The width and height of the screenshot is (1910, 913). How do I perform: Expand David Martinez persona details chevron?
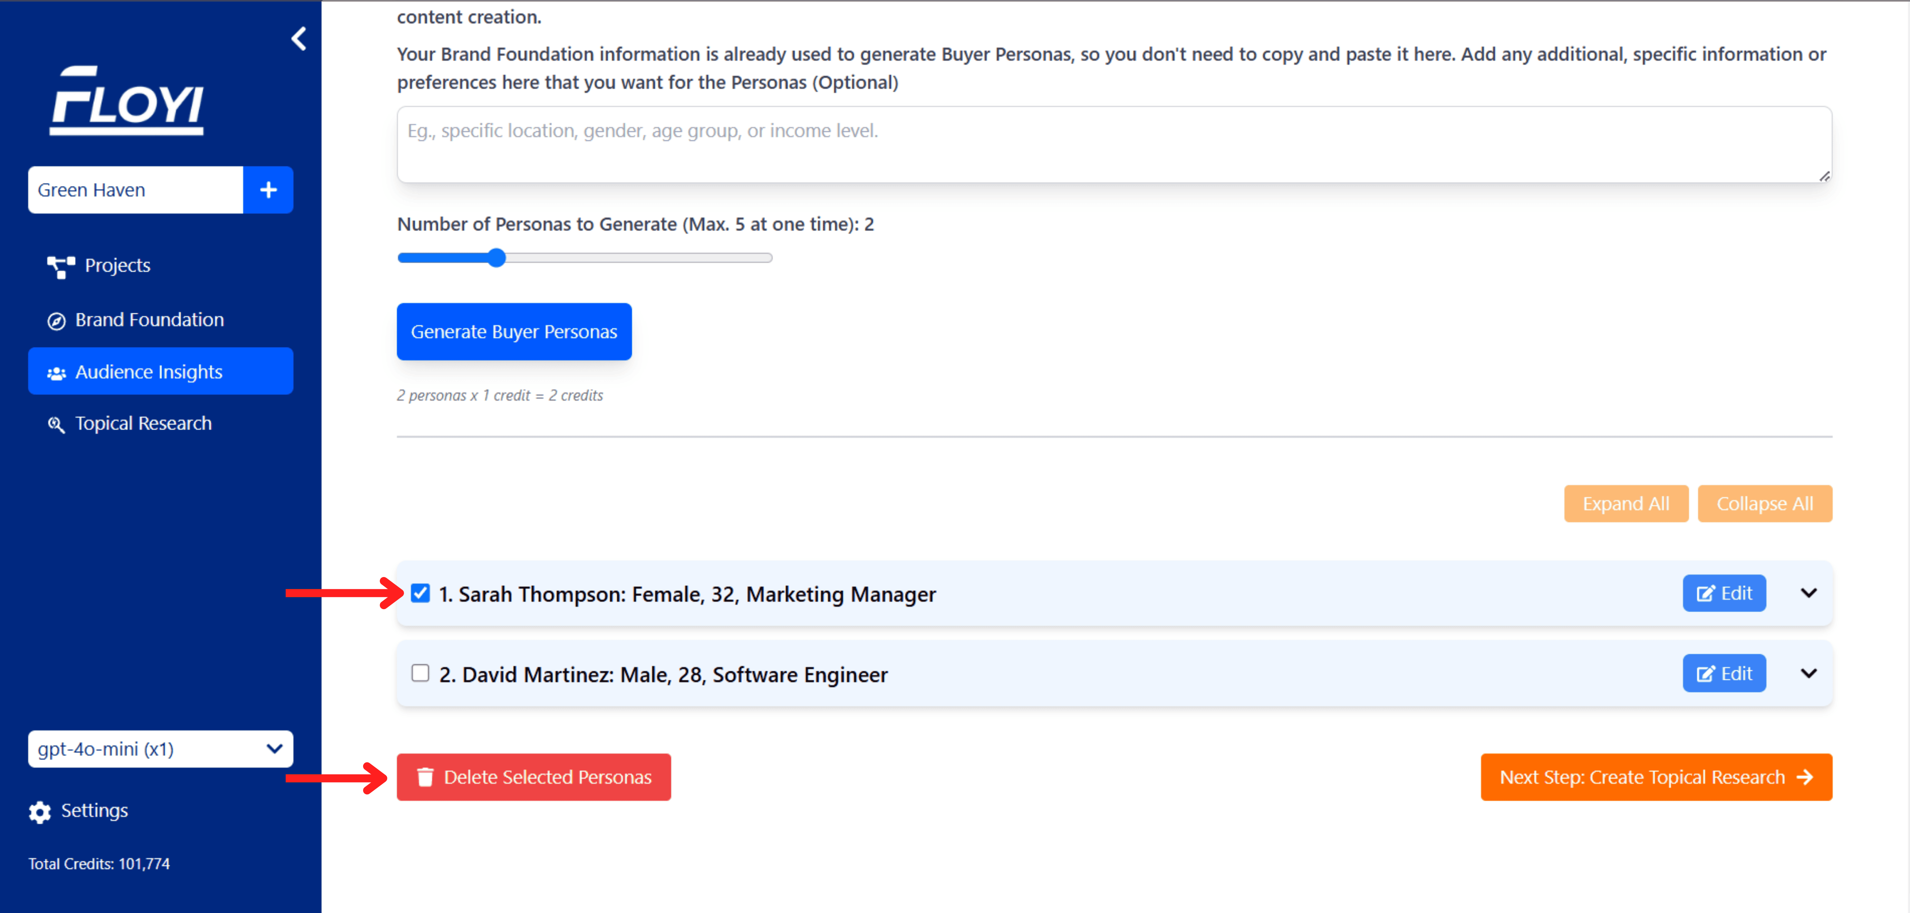point(1809,673)
